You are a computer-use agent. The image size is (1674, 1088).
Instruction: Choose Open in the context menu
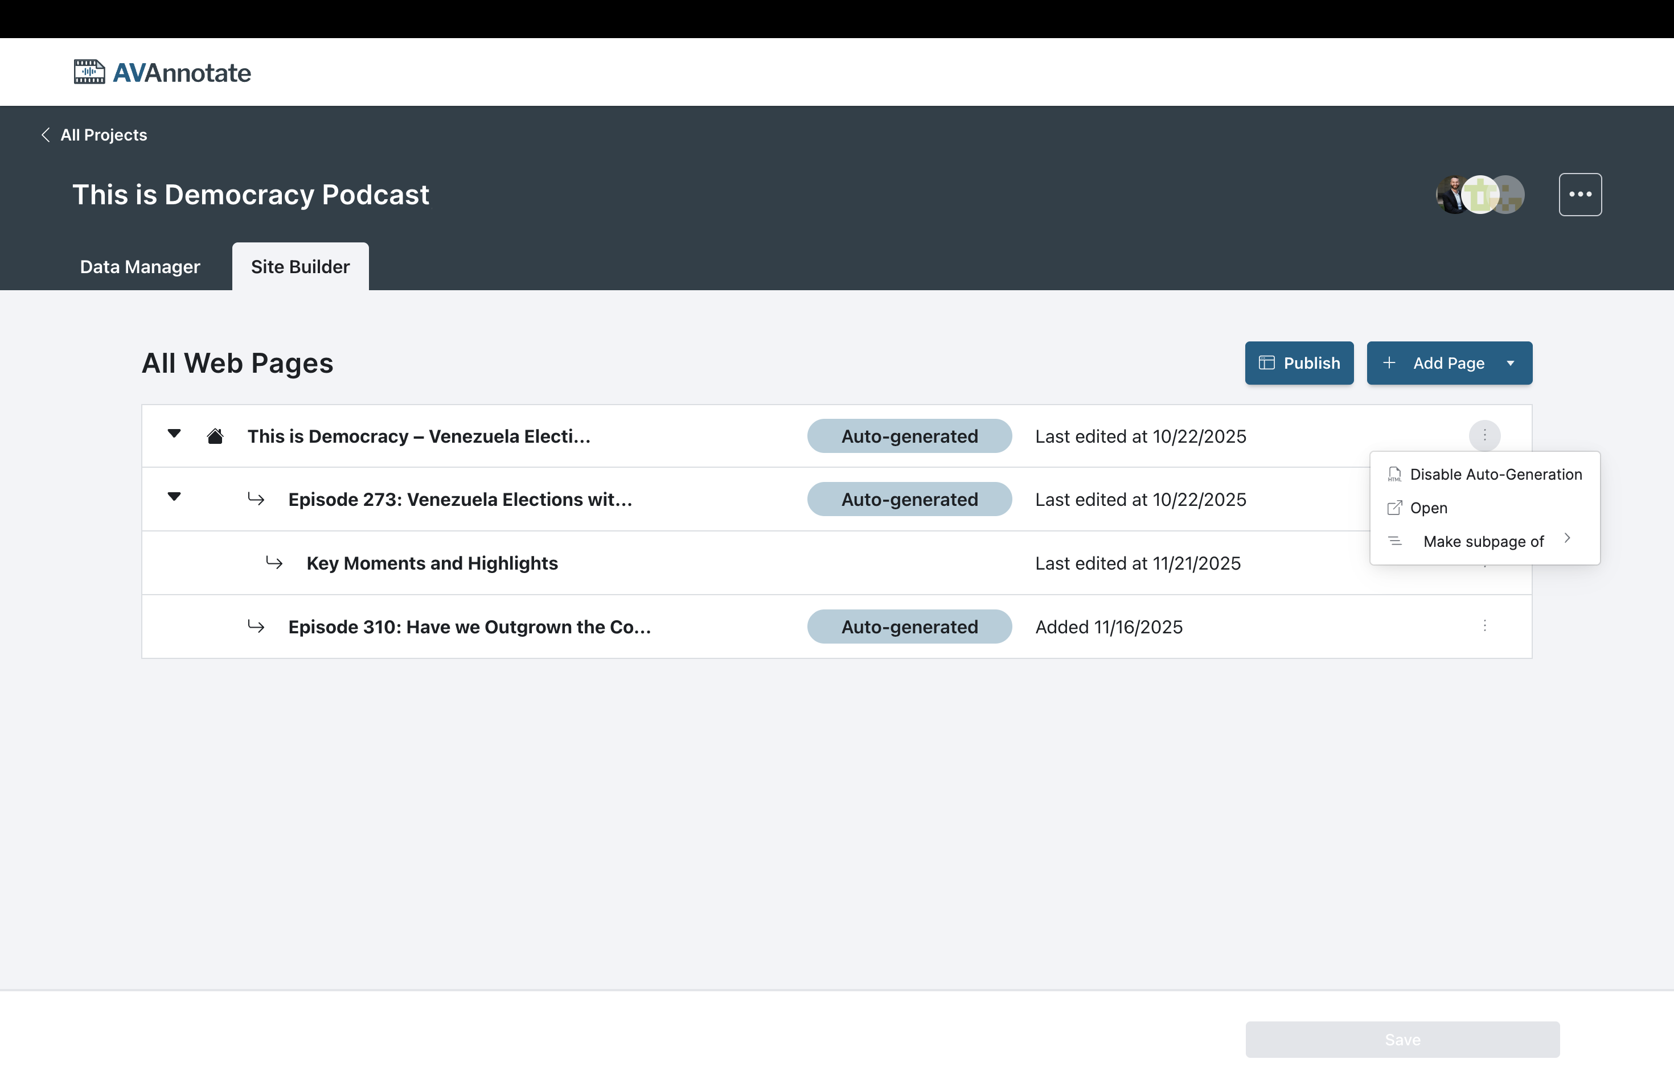coord(1428,508)
